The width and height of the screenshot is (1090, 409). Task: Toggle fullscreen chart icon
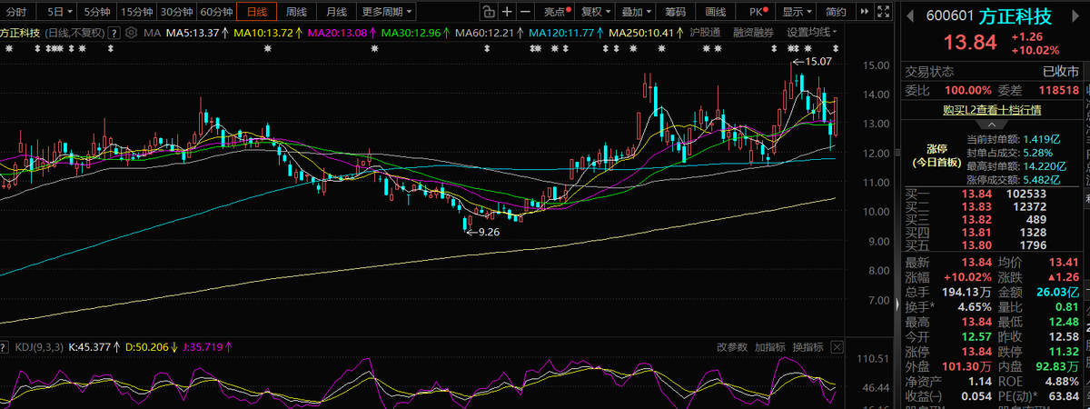pyautogui.click(x=881, y=12)
